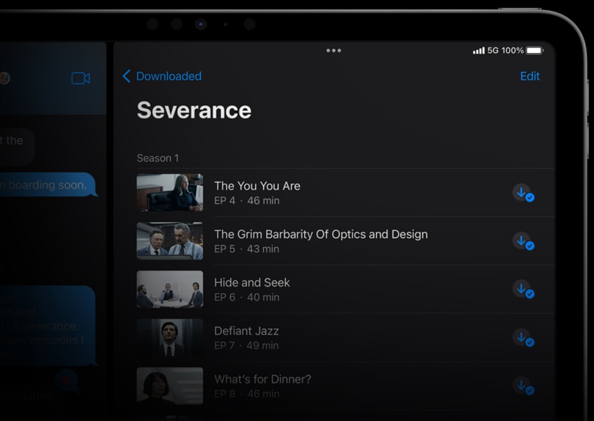Open the three-dot multitasking menu

(333, 50)
